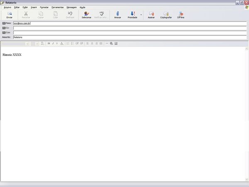Viewport: 249px width, 187px height.
Task: Open the font size dropdown
Action: point(37,43)
